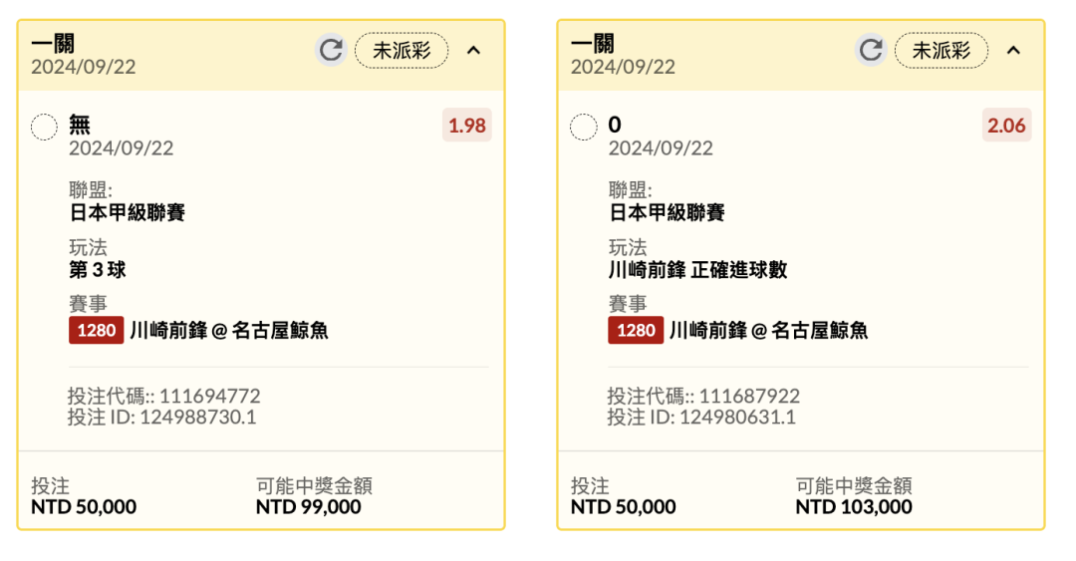Viewport: 1076px width, 561px height.
Task: Click the 一關 header on left card
Action: 53,44
